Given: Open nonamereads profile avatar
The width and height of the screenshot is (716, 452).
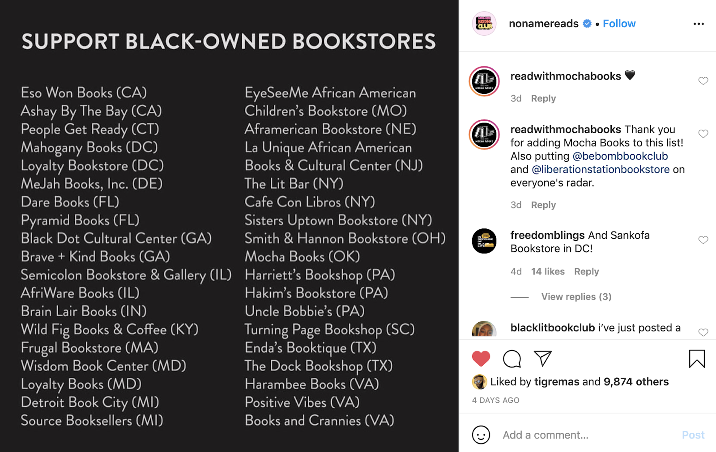Looking at the screenshot, I should tap(484, 24).
